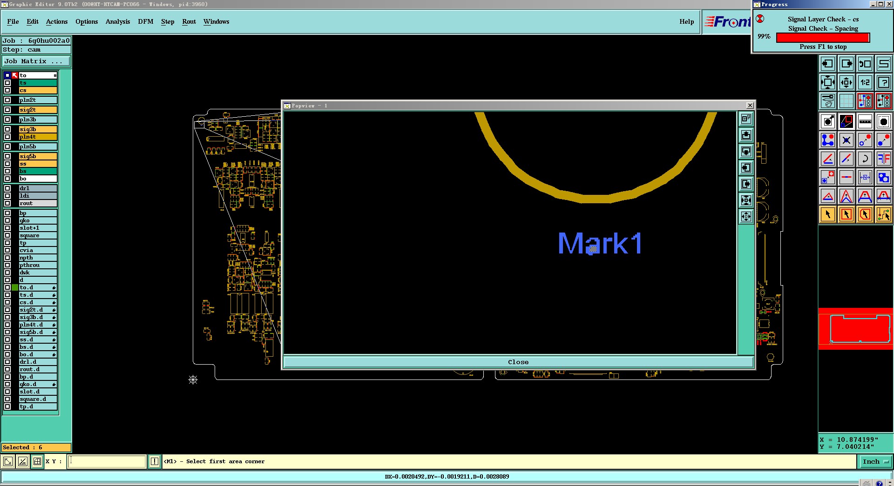Open the Rout menu
The width and height of the screenshot is (894, 486).
pos(189,21)
